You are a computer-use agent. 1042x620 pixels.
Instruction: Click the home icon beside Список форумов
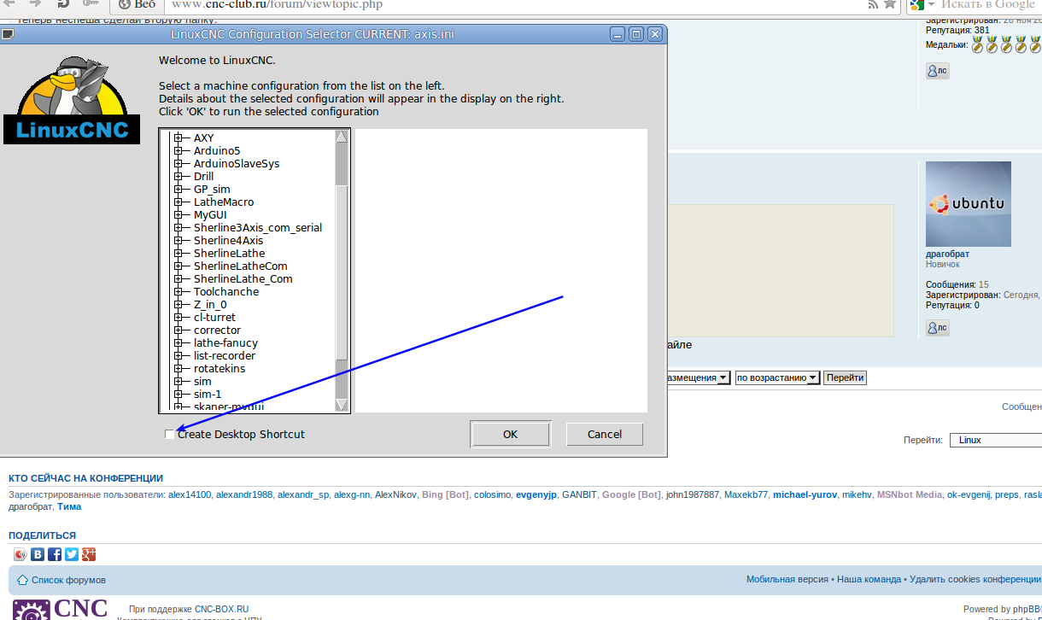(23, 580)
